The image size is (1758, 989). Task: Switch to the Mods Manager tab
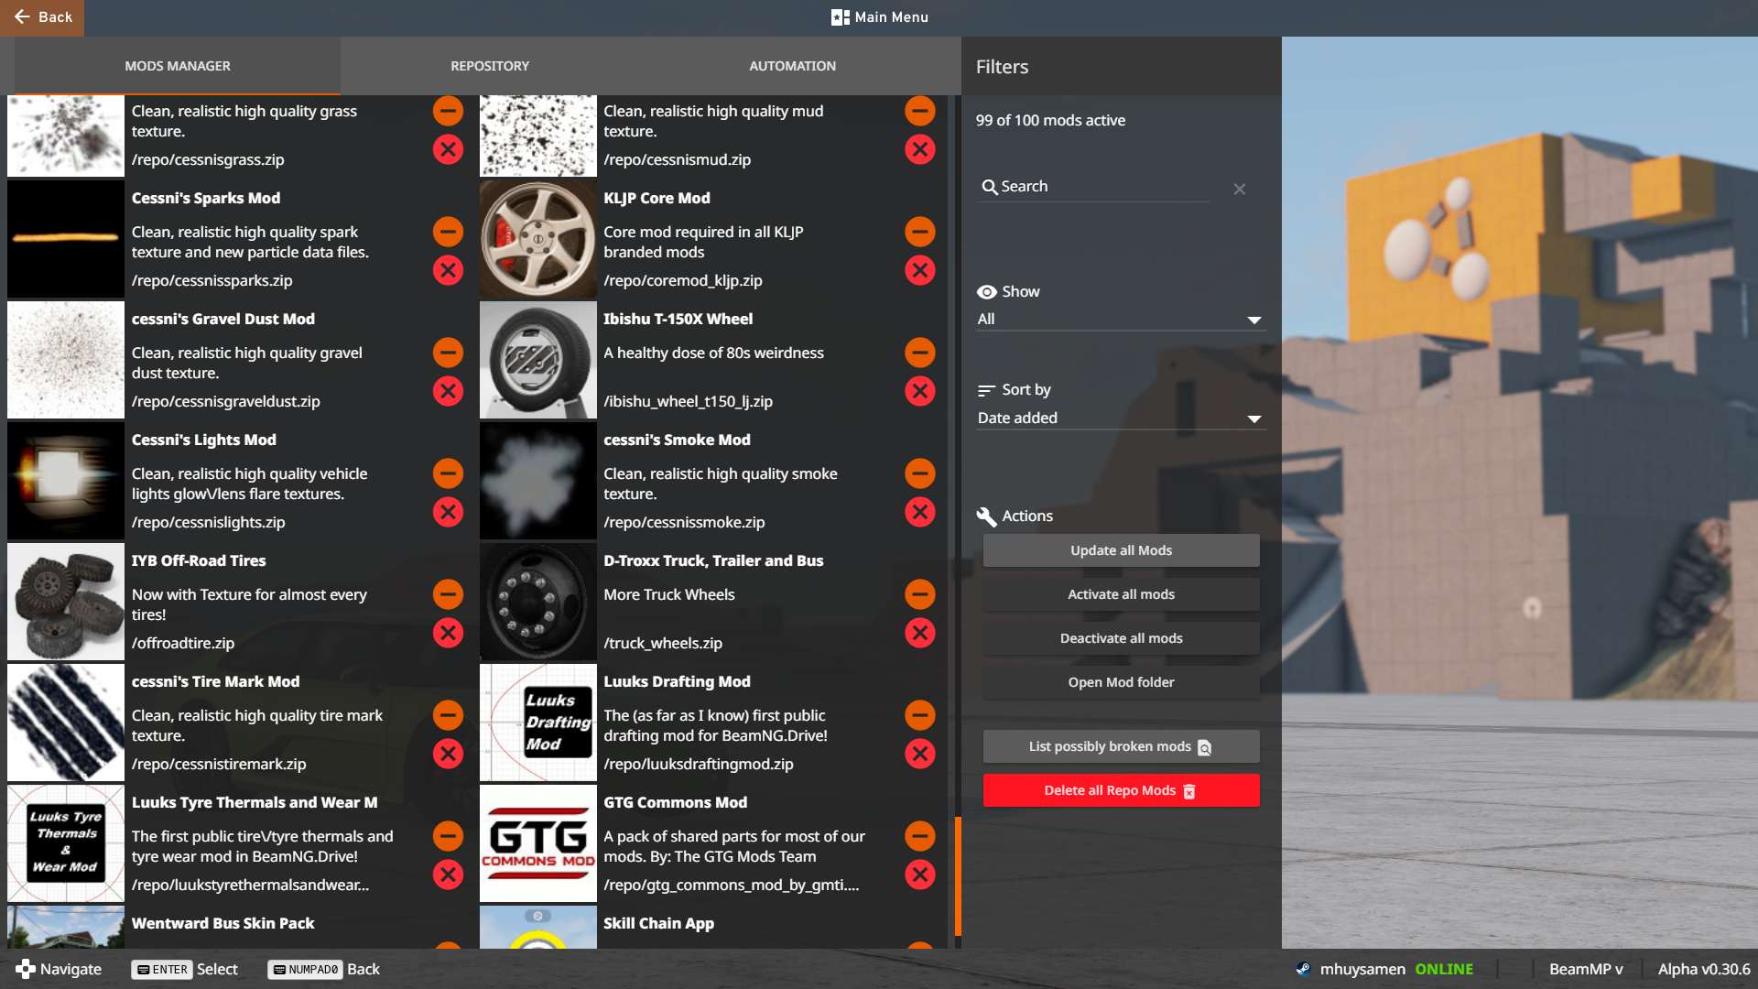click(x=178, y=66)
